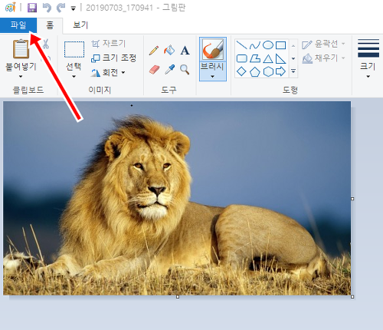The height and width of the screenshot is (330, 383).
Task: Select the Color picker eyedropper tool
Action: click(x=169, y=69)
